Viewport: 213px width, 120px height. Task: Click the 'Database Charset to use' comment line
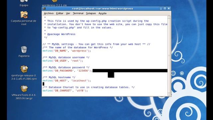[x=89, y=87]
